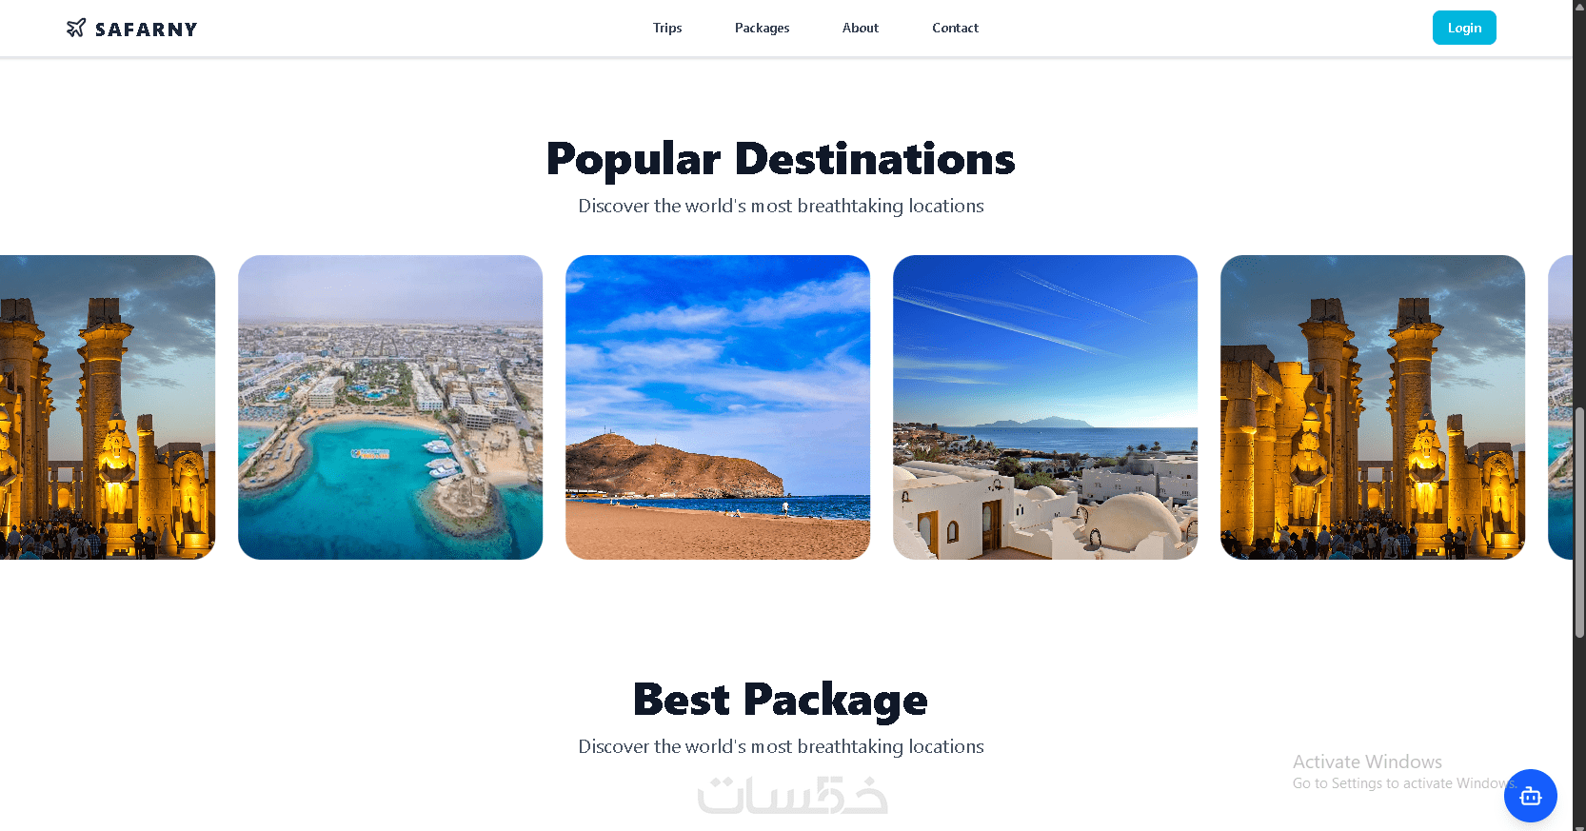Click the subtitle under Popular Destinations
This screenshot has height=831, width=1586.
point(781,206)
